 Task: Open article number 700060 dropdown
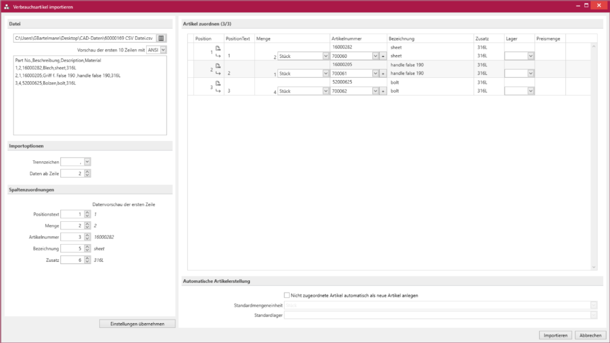[375, 56]
